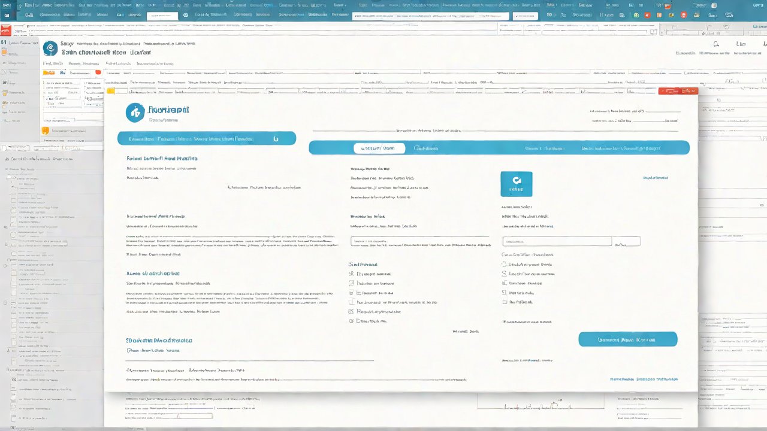Click the icon inside the left blue bar
Screen dimensions: 767x431
tap(276, 138)
